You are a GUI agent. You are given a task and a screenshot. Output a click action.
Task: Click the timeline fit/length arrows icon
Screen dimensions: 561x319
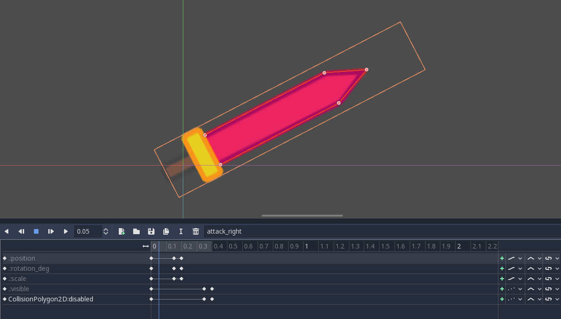(x=146, y=246)
